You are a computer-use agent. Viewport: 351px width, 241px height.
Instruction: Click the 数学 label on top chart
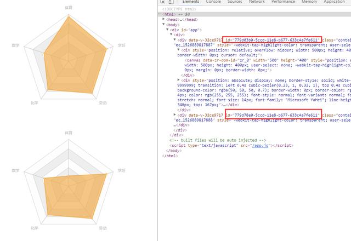(x=15, y=45)
